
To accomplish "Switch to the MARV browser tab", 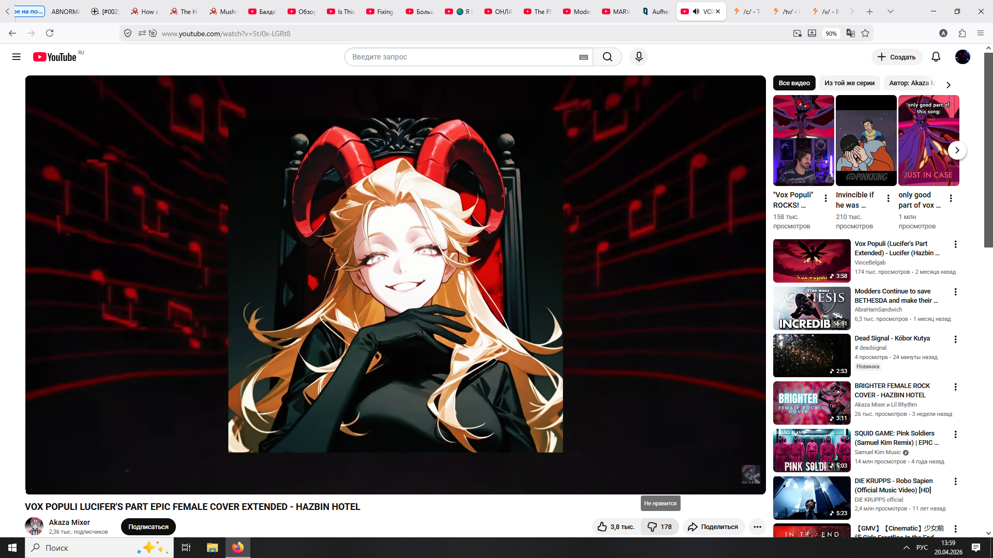I will pyautogui.click(x=615, y=11).
